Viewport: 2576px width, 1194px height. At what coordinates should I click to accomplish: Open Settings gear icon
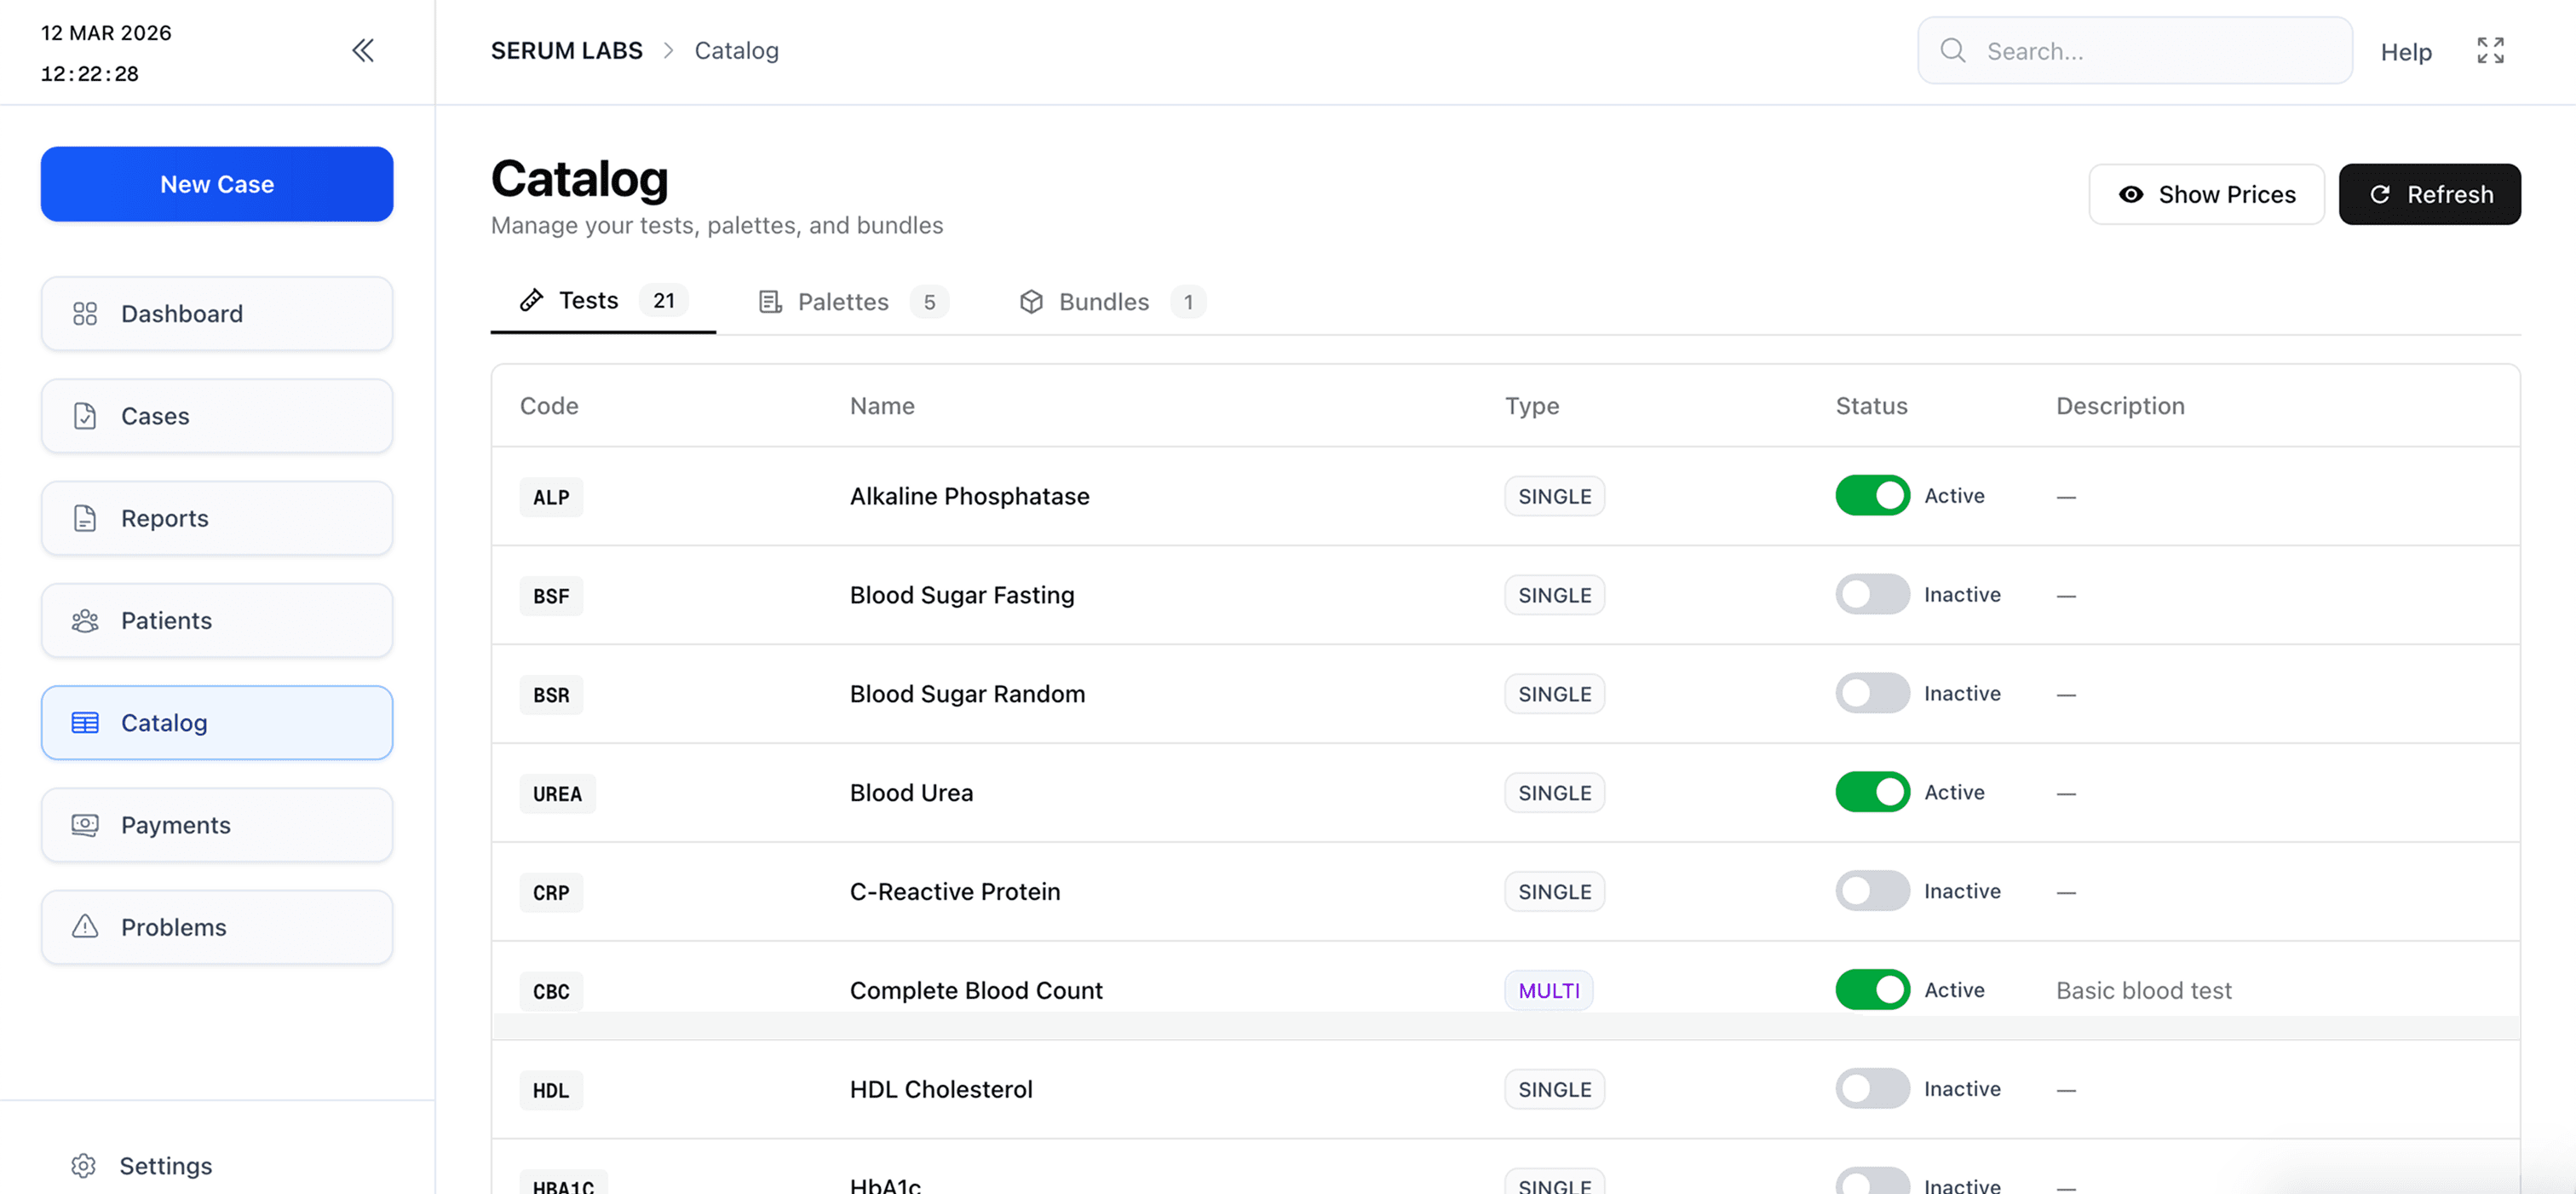tap(84, 1165)
